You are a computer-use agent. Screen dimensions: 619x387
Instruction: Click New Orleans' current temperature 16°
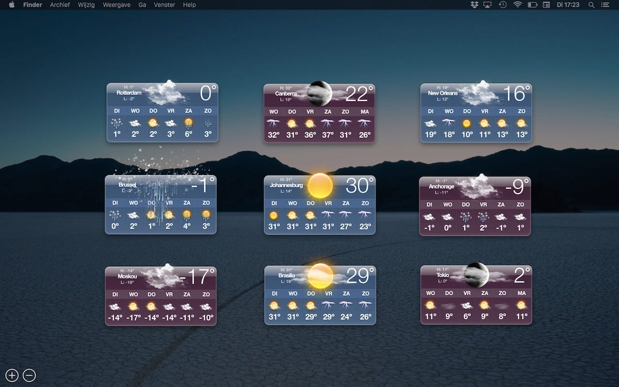[516, 94]
